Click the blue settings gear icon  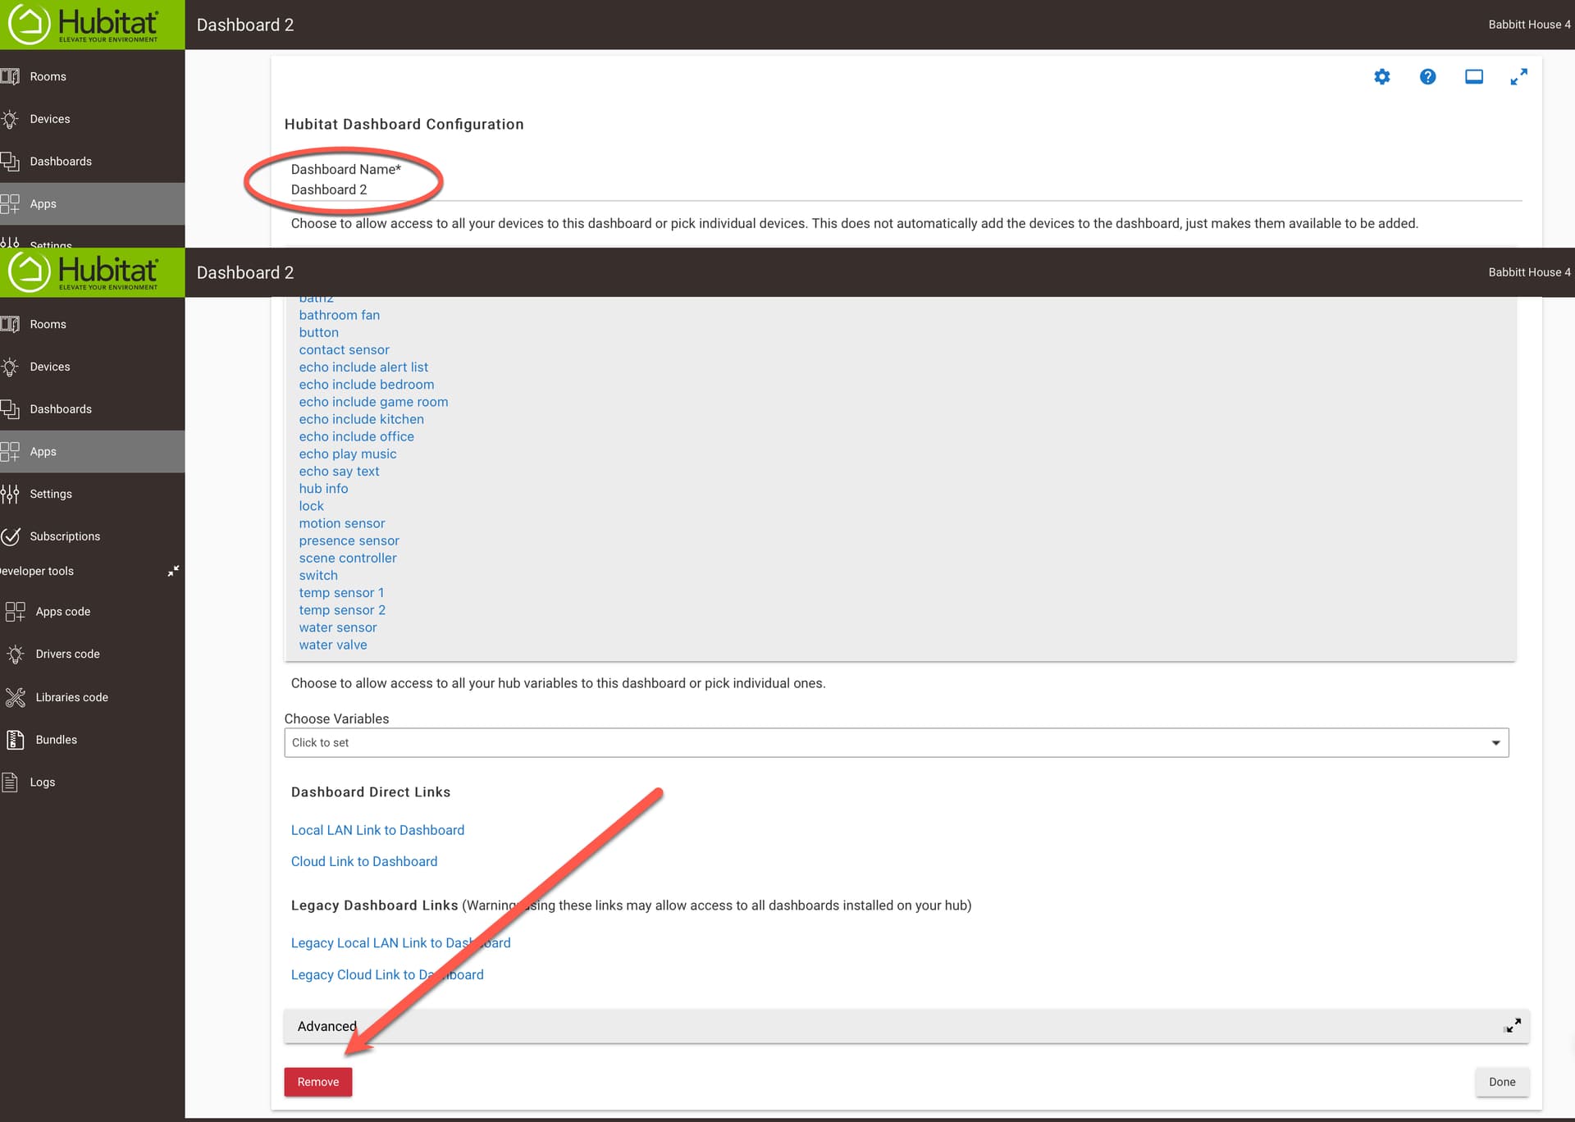pos(1382,77)
